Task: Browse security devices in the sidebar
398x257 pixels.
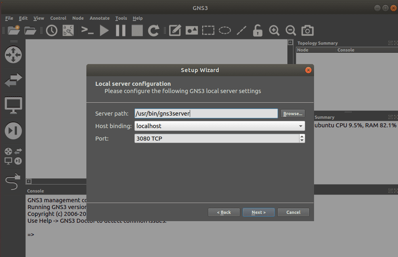Action: [13, 131]
